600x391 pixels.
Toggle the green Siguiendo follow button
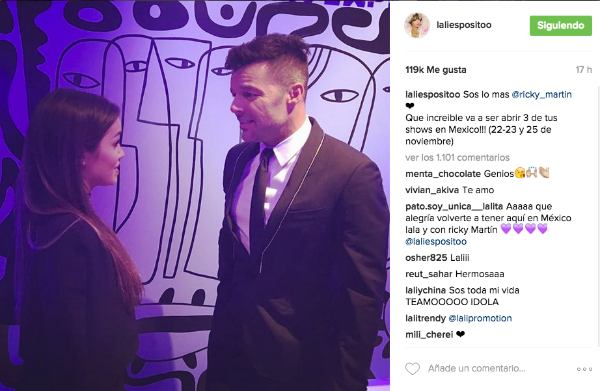[560, 25]
